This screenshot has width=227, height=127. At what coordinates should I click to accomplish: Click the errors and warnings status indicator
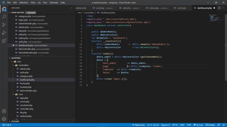pyautogui.click(x=7, y=125)
